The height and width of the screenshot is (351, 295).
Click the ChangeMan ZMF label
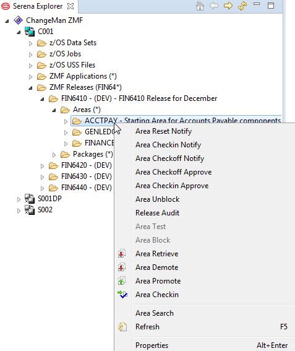point(54,20)
